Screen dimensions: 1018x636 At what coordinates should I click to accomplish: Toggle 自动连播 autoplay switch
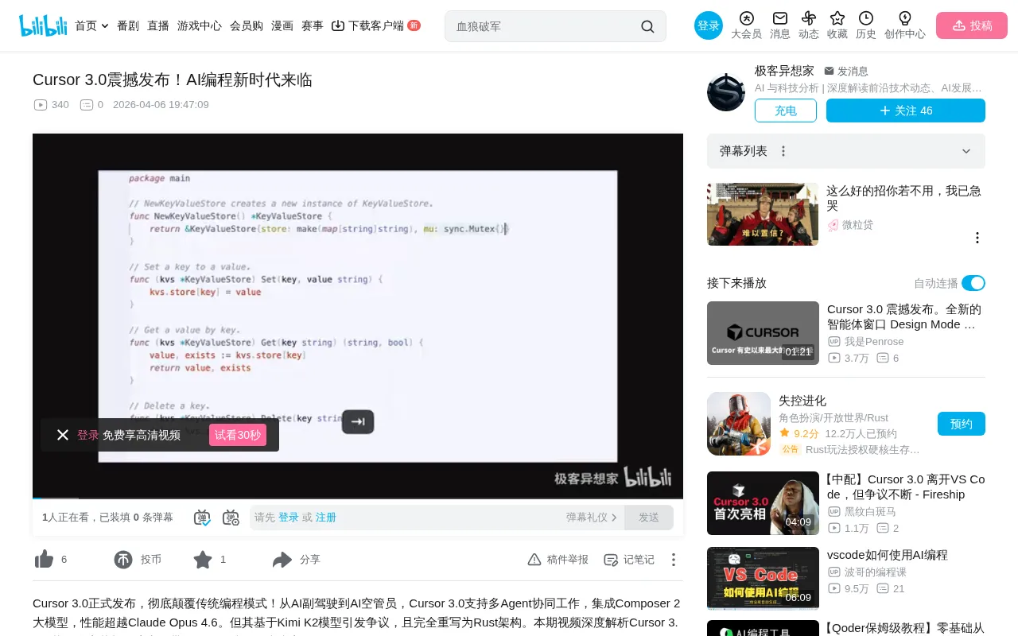click(973, 283)
